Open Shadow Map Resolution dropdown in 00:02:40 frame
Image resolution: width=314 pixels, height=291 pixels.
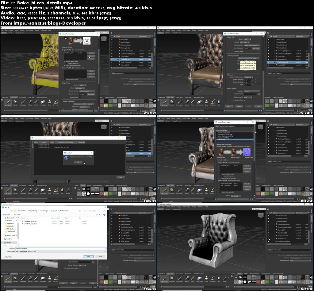point(248,77)
